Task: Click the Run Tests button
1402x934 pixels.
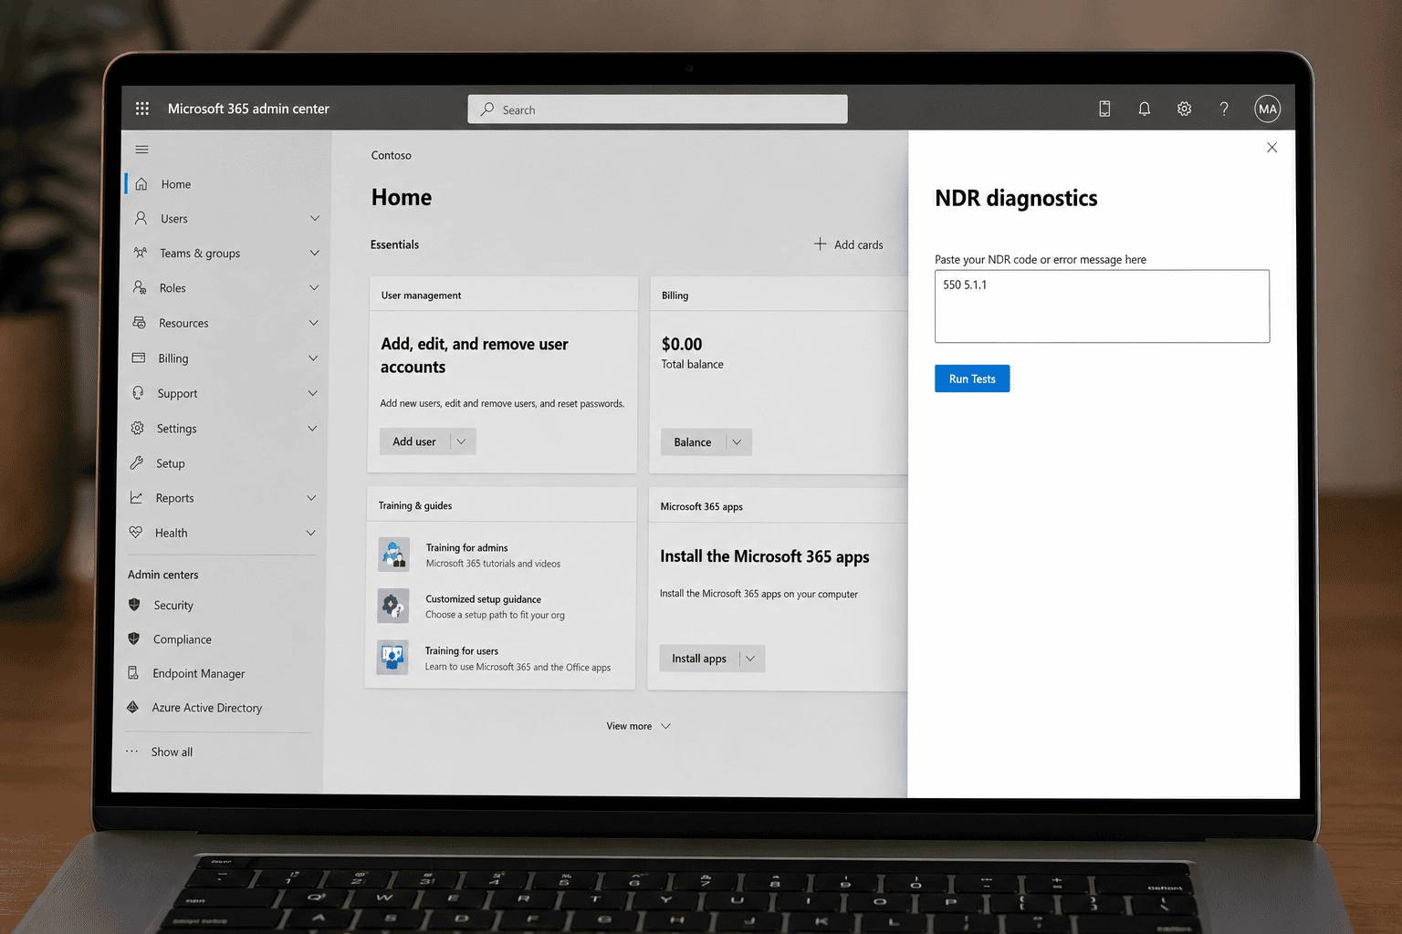Action: [x=972, y=379]
